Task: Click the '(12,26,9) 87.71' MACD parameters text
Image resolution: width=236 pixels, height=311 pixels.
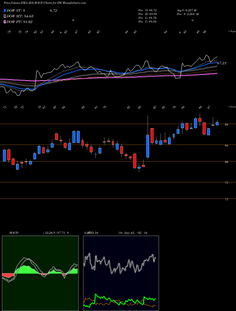Action: (x=56, y=233)
